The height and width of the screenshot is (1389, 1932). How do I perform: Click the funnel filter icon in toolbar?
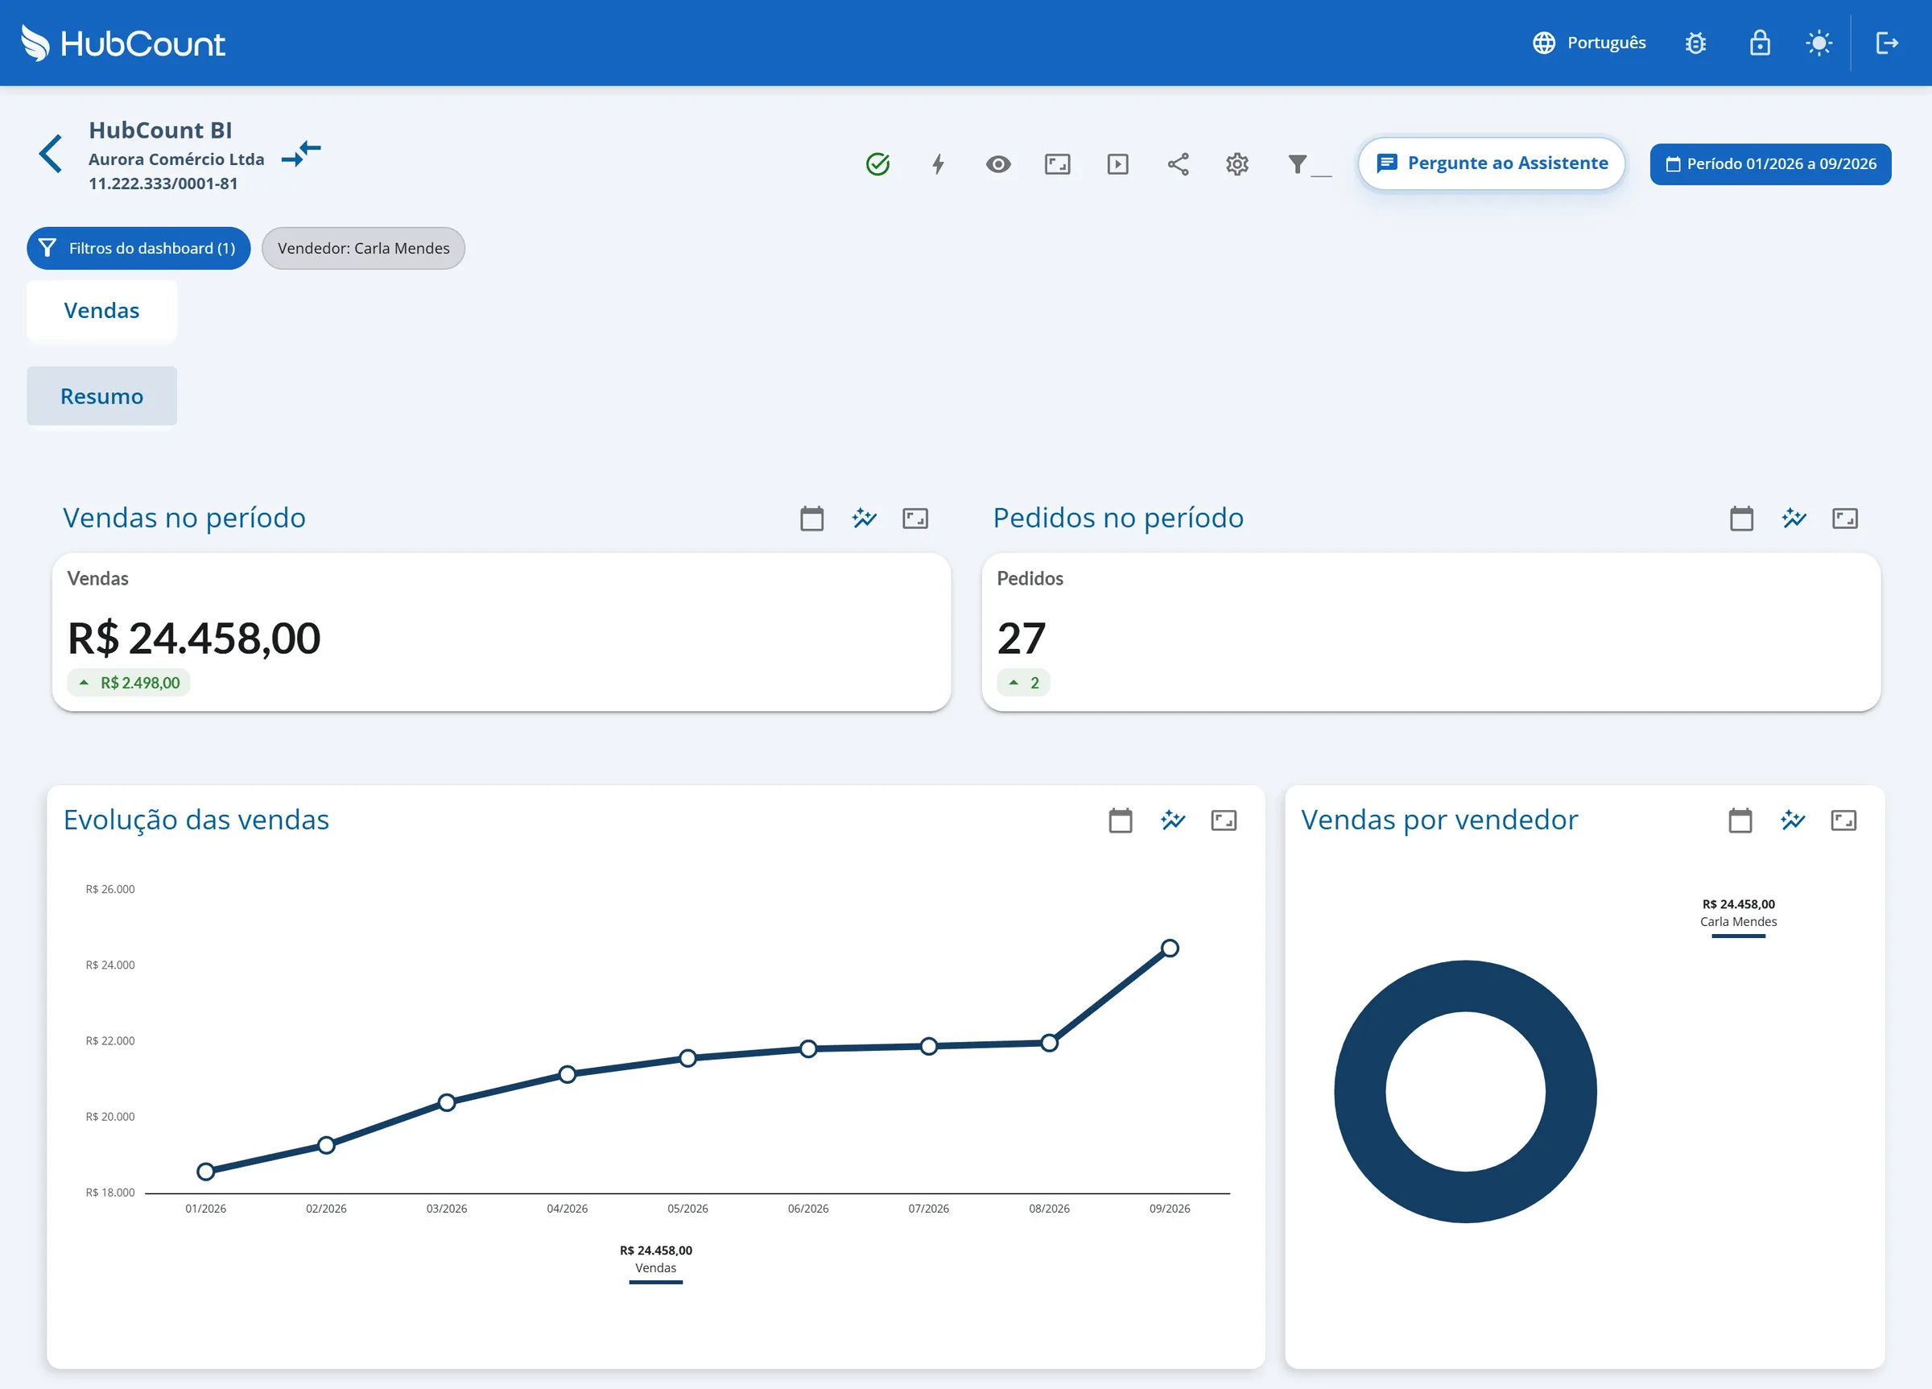[x=1298, y=163]
